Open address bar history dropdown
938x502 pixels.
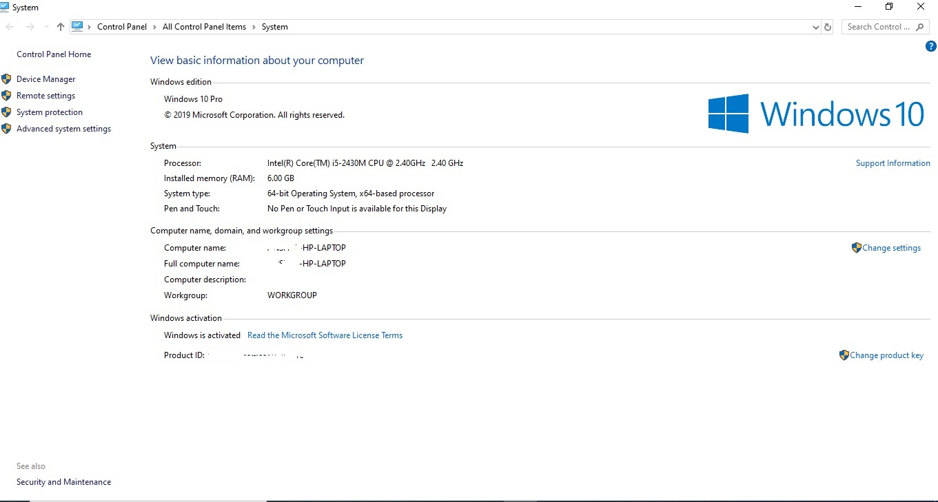[x=816, y=27]
